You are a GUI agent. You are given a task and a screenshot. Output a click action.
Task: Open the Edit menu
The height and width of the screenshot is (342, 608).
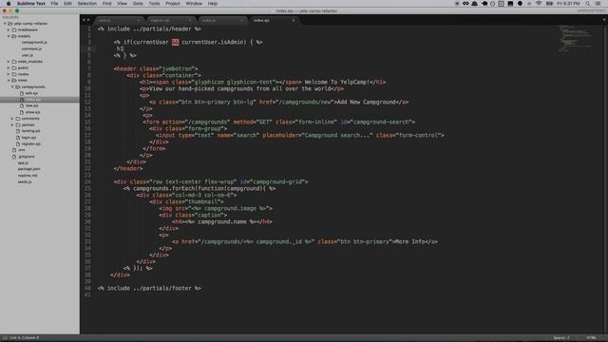click(x=67, y=4)
